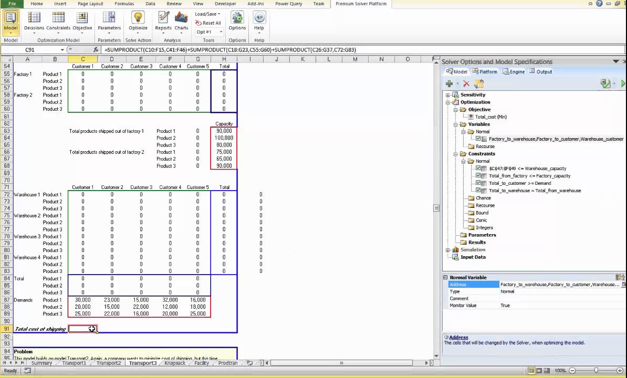Open the Power Query ribbon tab
This screenshot has width=627, height=378.
(x=289, y=4)
